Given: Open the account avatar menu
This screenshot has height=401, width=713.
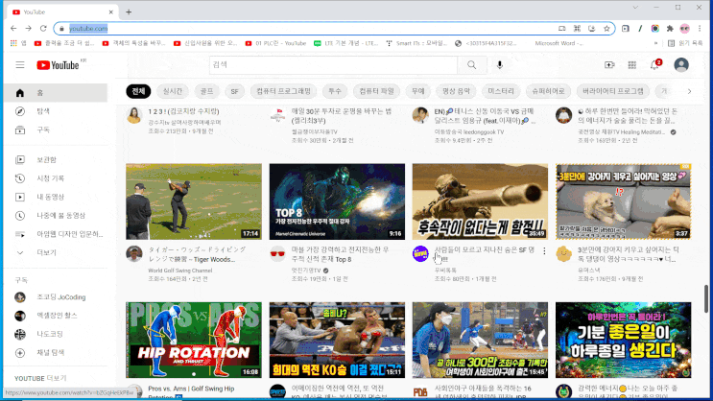Looking at the screenshot, I should (x=681, y=65).
